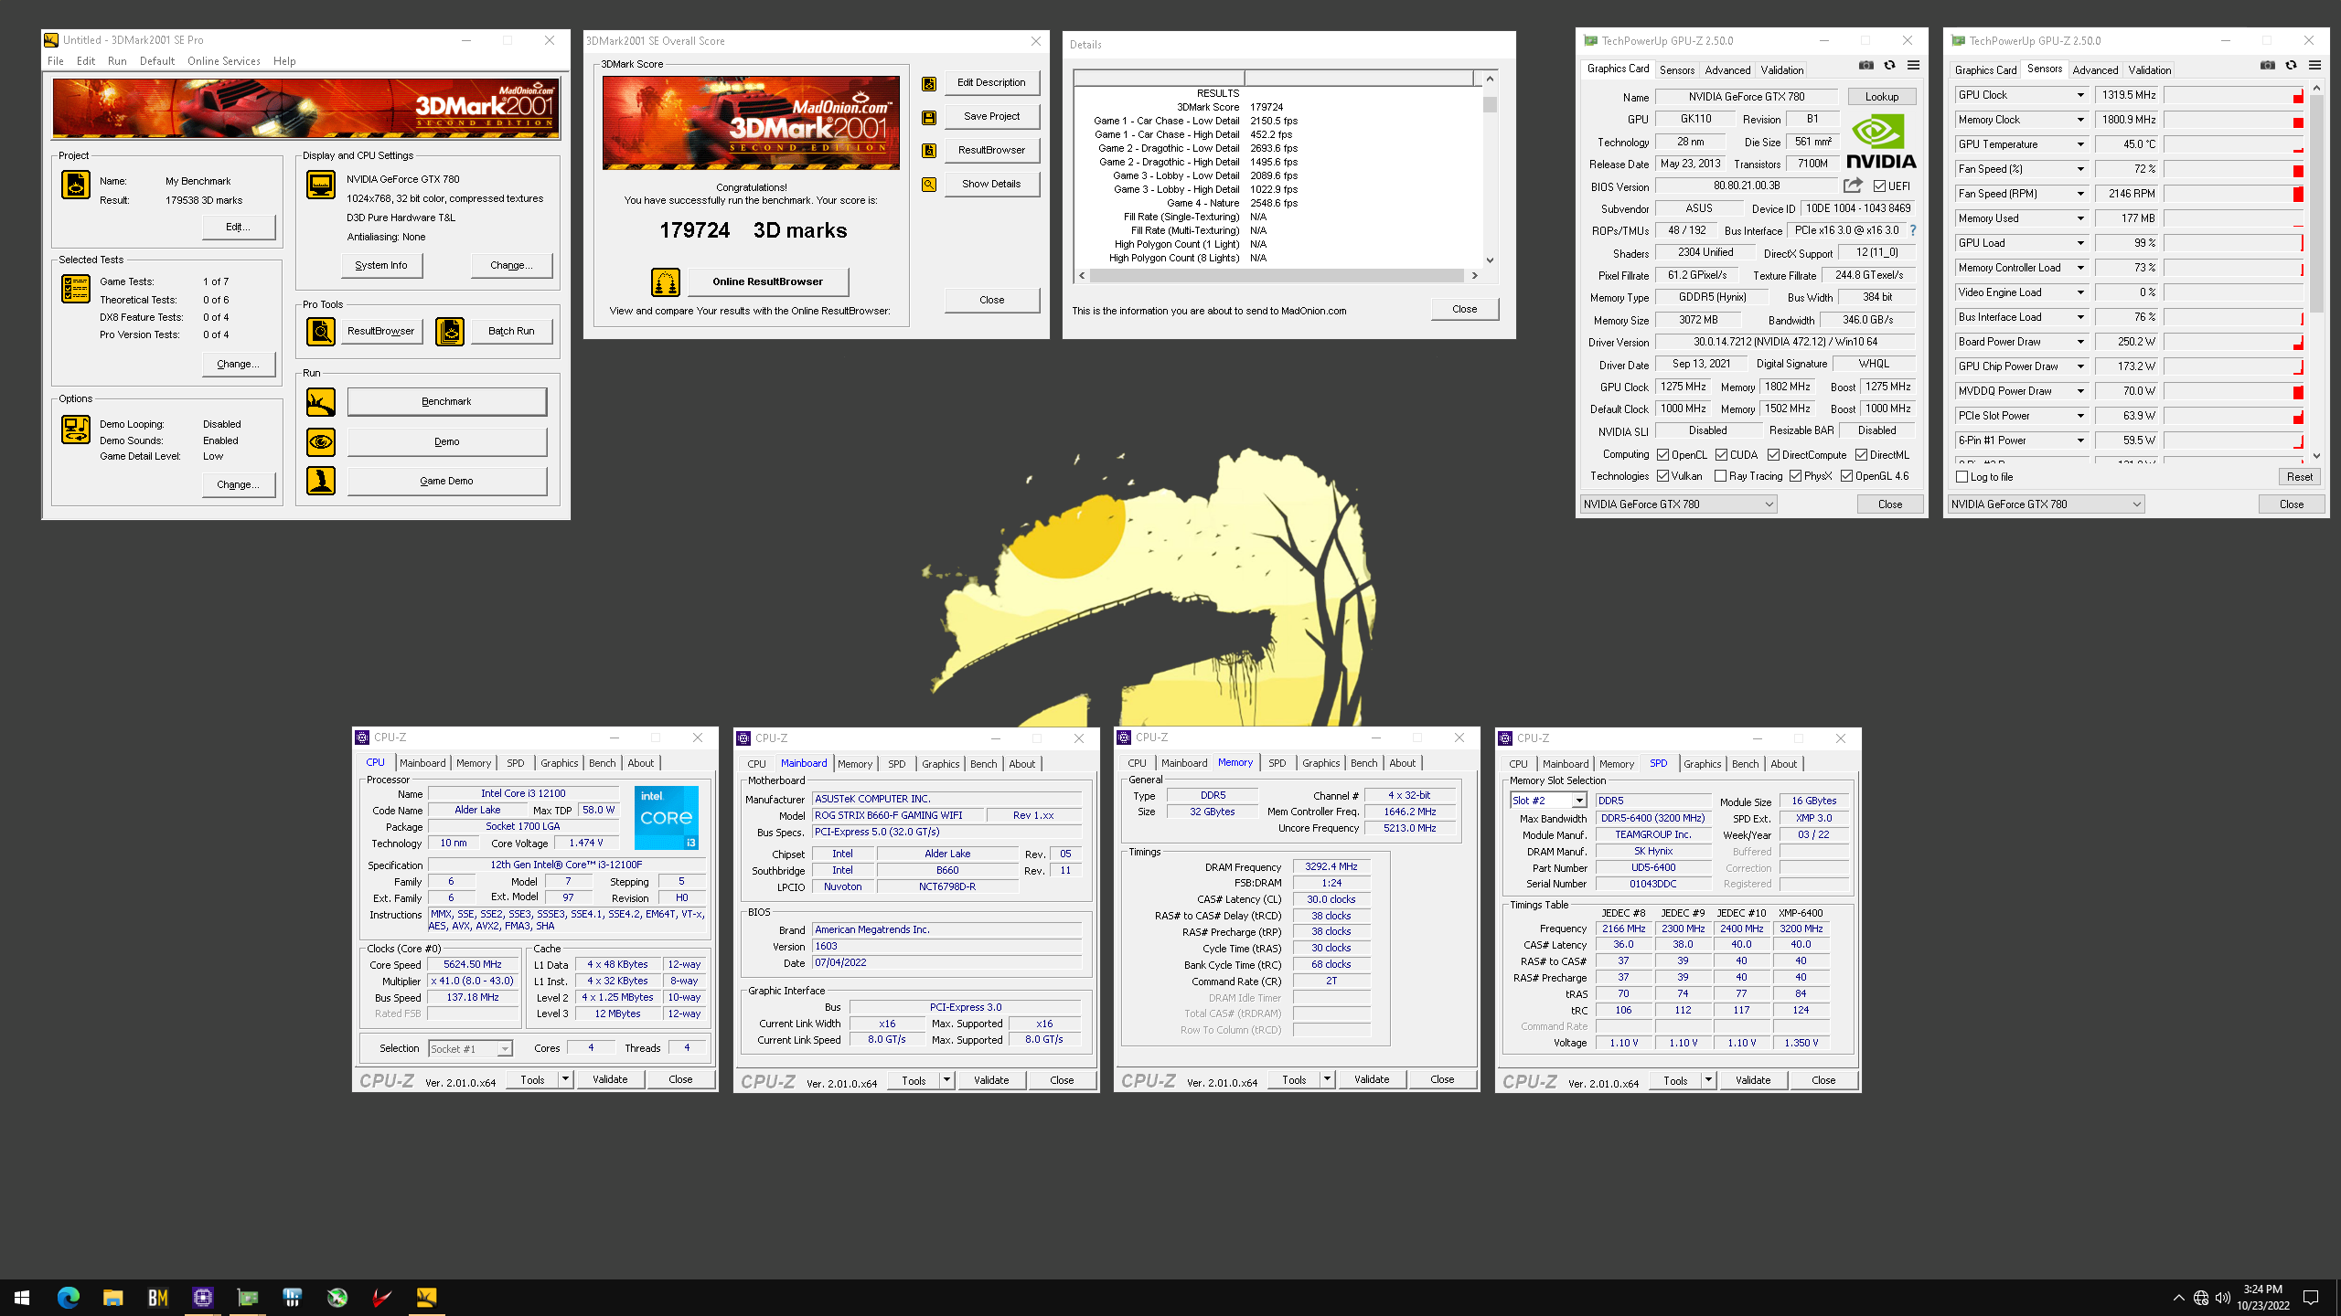The height and width of the screenshot is (1316, 2341).
Task: Open the hamburger menu in GPU-Z Sensors window
Action: coord(2314,66)
